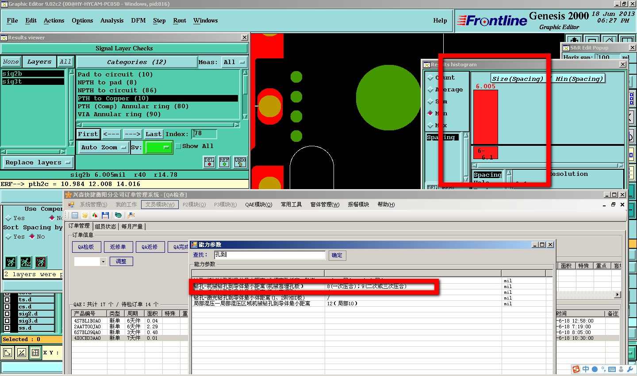Click the diagonal arrow icon beside X Y

pos(8,353)
